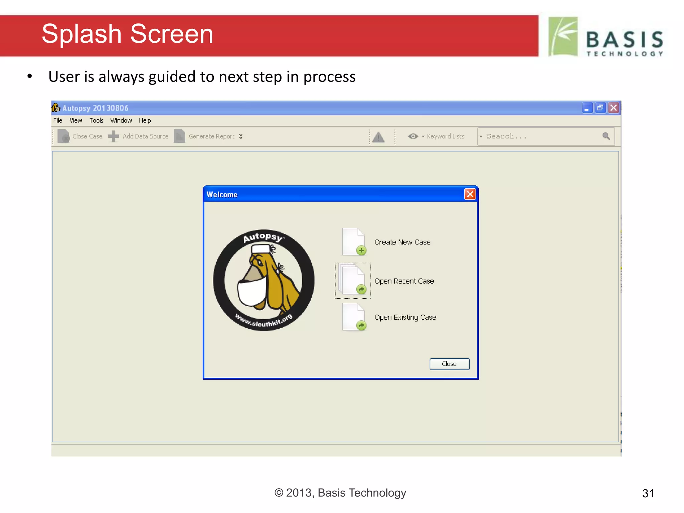Click the Create New Case label
684x513 pixels.
pyautogui.click(x=402, y=242)
